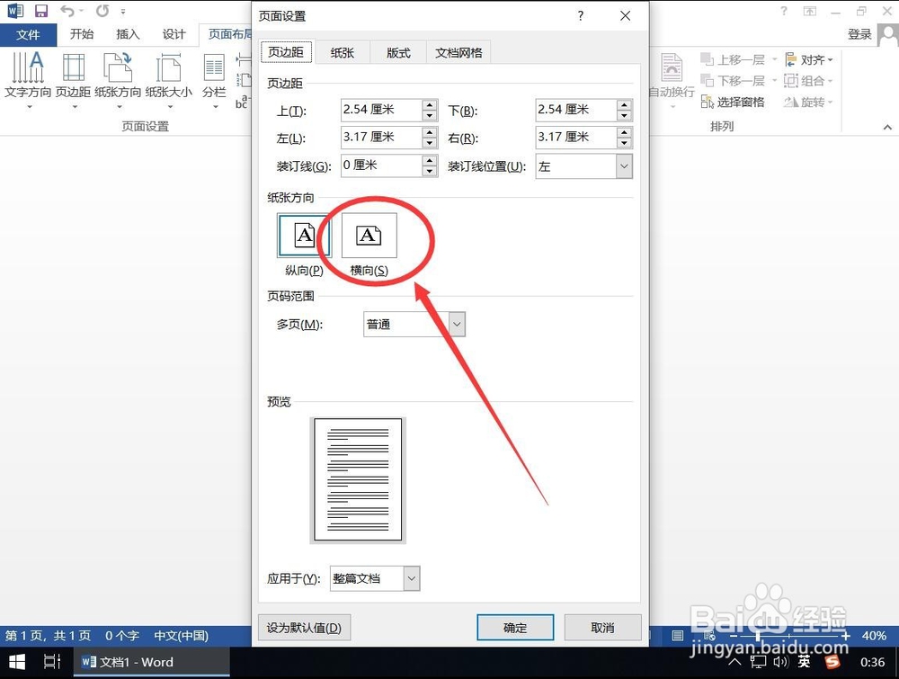The width and height of the screenshot is (899, 679).
Task: Open the 插入 (Insert) ribbon tab
Action: point(127,34)
